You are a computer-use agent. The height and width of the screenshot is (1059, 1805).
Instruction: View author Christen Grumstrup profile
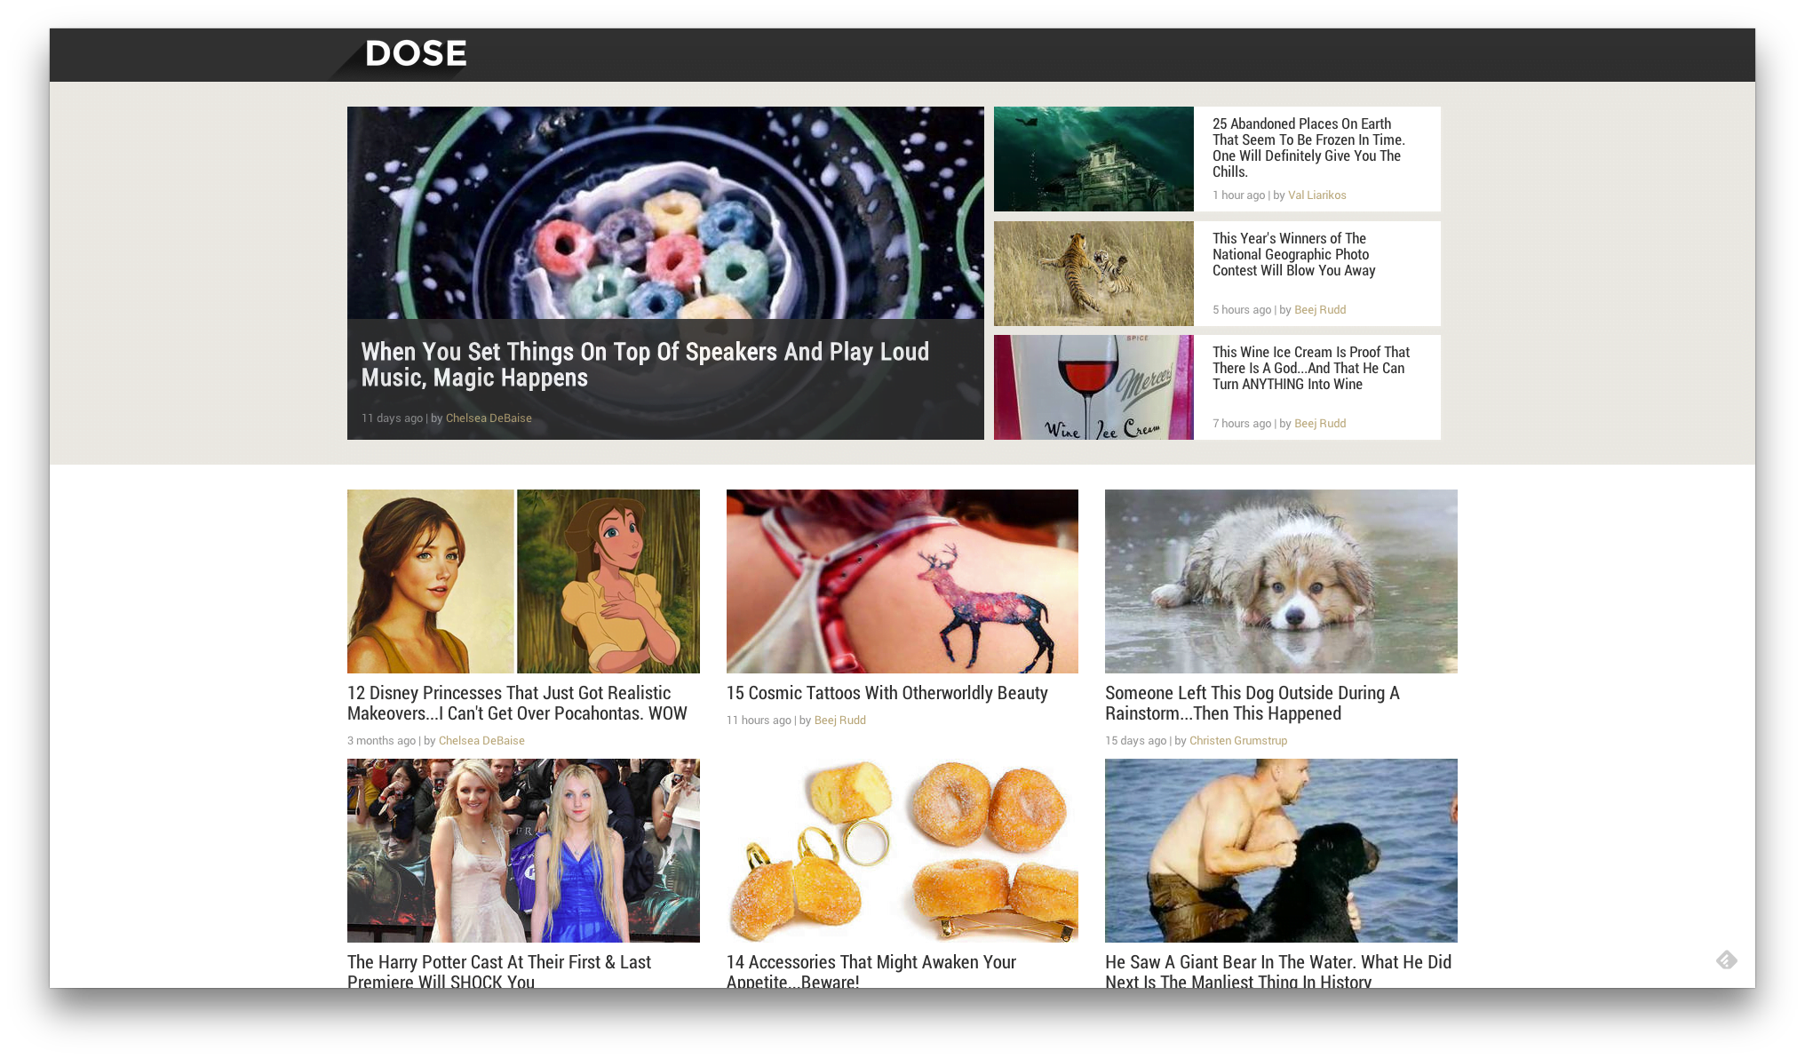pos(1237,741)
